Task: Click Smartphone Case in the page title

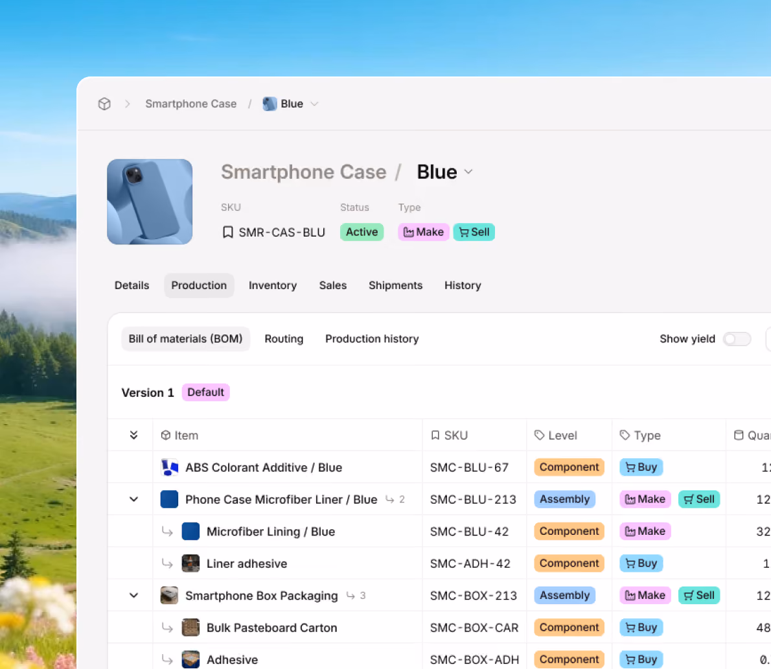Action: point(303,172)
